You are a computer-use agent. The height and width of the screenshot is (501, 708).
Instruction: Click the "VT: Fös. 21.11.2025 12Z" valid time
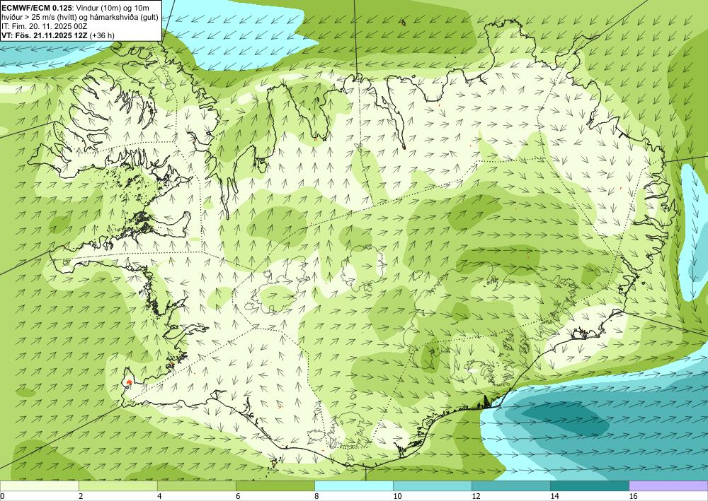coord(45,35)
